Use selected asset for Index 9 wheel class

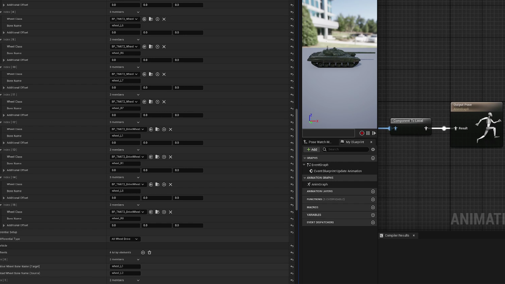click(144, 47)
